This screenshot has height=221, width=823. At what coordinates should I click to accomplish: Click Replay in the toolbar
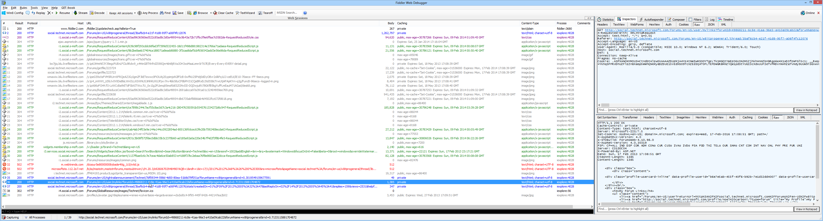(x=38, y=13)
